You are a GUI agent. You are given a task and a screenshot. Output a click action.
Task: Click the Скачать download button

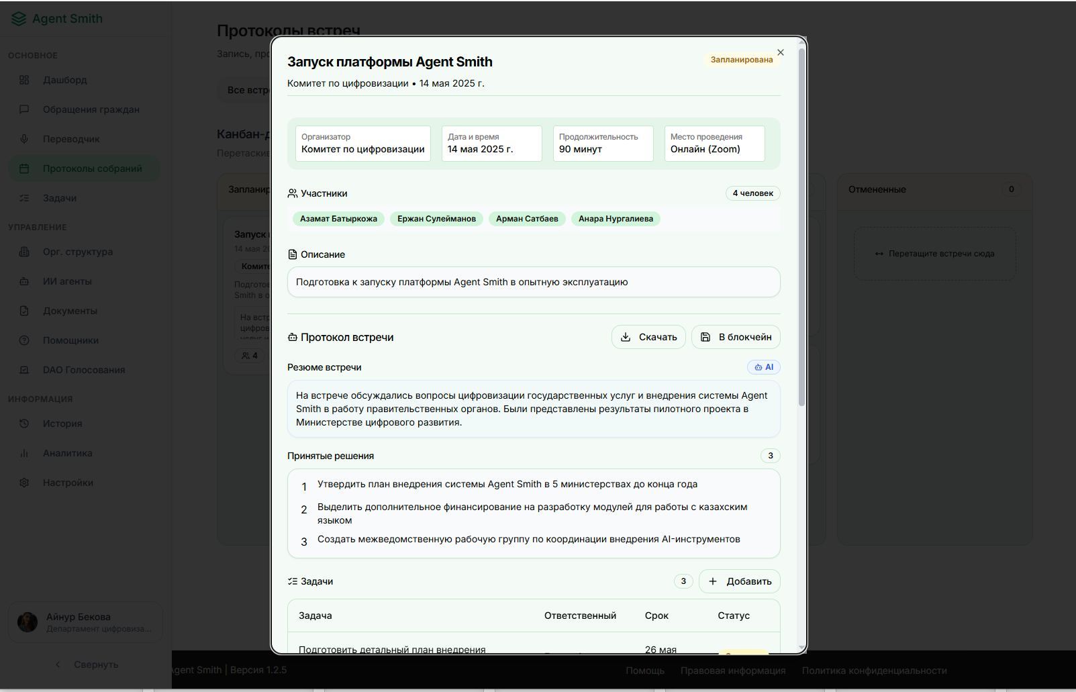click(x=648, y=337)
